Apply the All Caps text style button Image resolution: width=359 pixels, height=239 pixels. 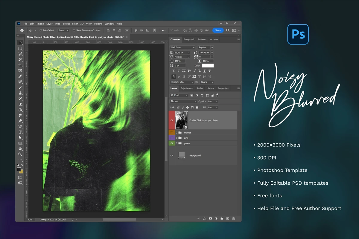coord(184,71)
